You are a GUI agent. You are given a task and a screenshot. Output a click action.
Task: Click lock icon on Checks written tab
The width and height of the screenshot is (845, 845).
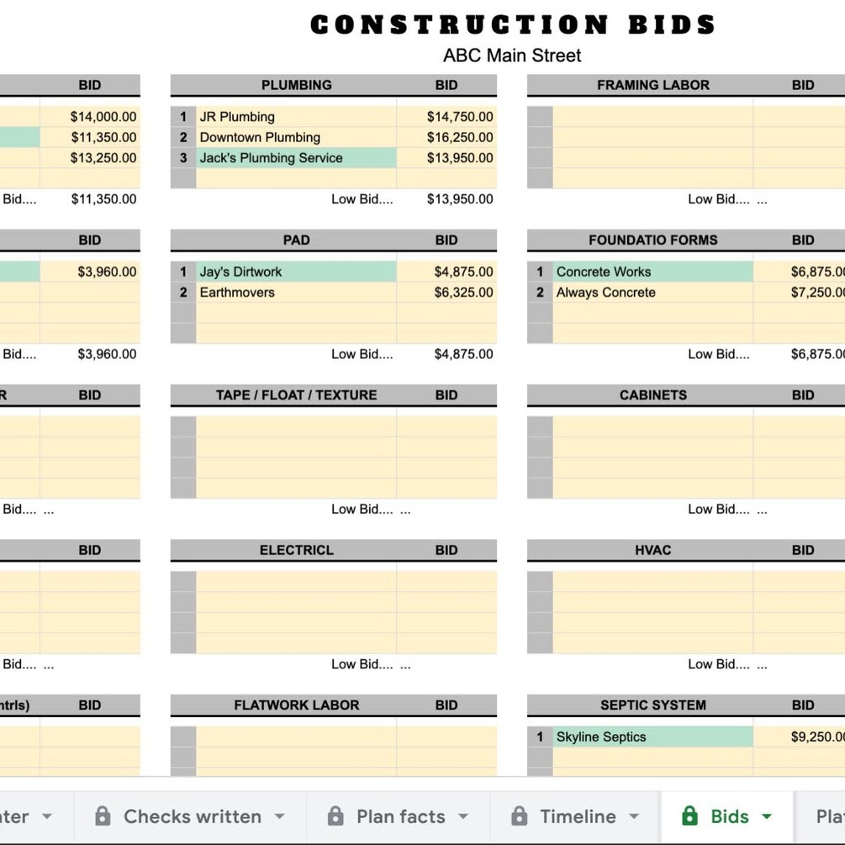pos(103,816)
